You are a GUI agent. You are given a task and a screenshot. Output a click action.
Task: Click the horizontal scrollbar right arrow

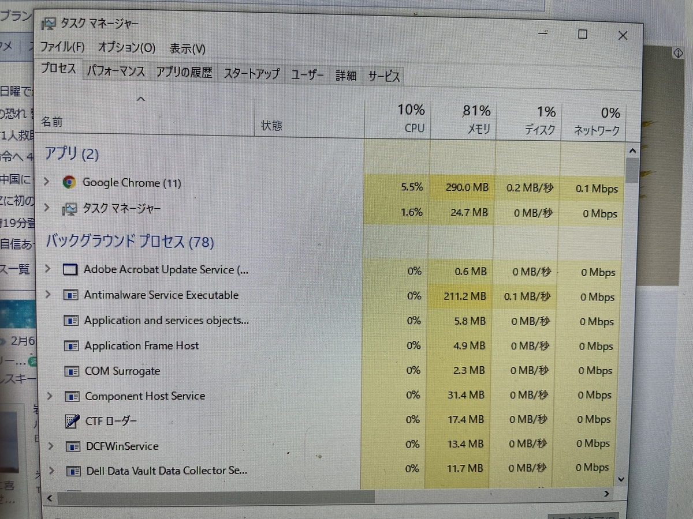click(x=607, y=494)
